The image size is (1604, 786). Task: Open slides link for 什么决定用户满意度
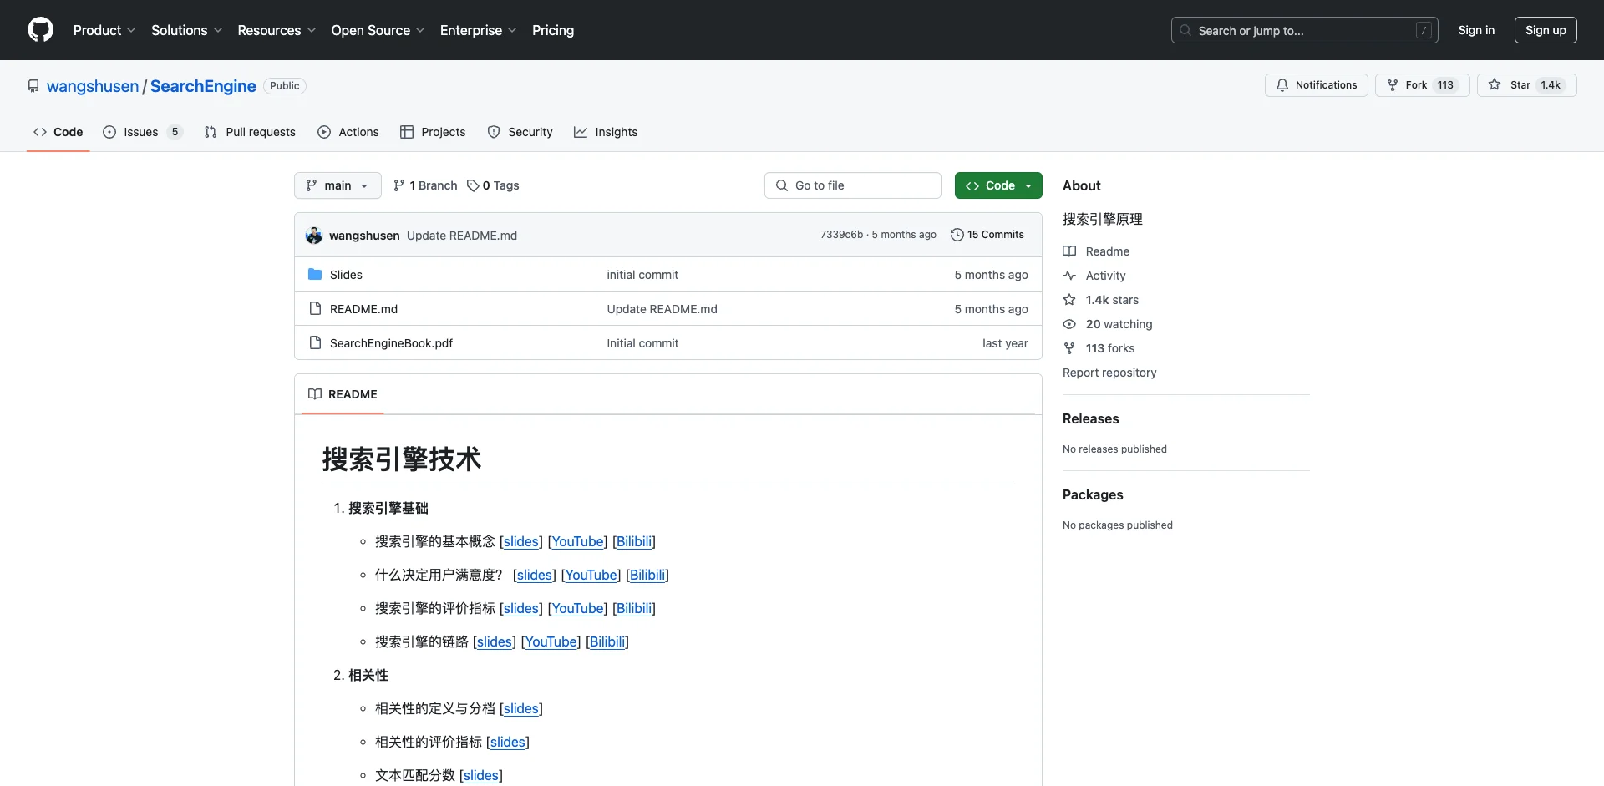pyautogui.click(x=535, y=575)
